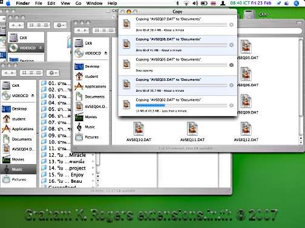Open the File menu
The height and width of the screenshot is (228, 305).
[39, 3]
